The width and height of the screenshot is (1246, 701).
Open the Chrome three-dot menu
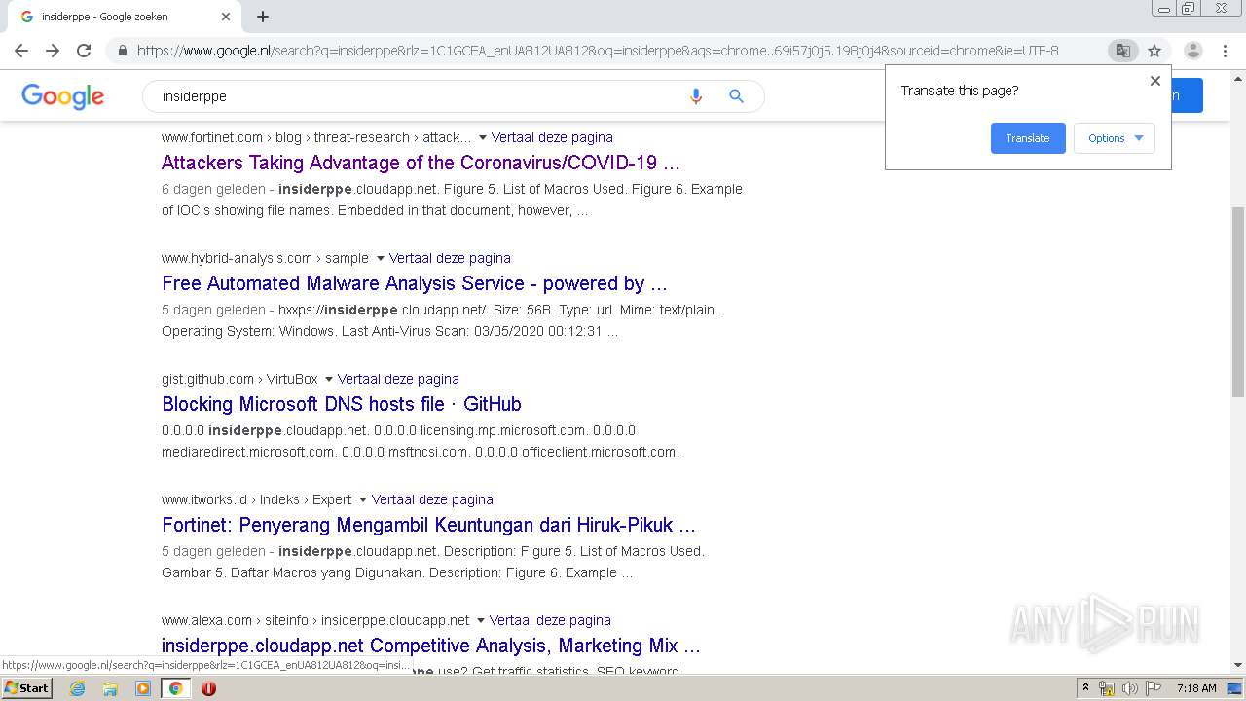tap(1225, 51)
